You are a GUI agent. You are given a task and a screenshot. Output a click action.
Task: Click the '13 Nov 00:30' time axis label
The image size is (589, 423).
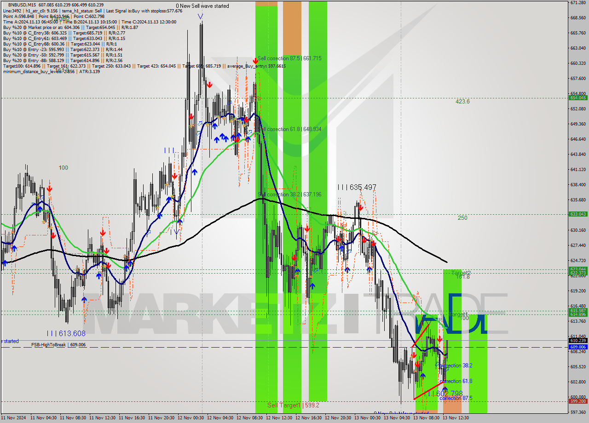pyautogui.click(x=367, y=418)
